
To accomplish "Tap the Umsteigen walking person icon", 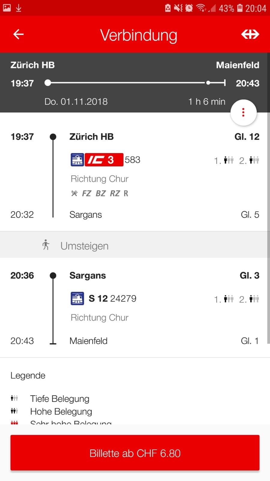I will tap(46, 245).
